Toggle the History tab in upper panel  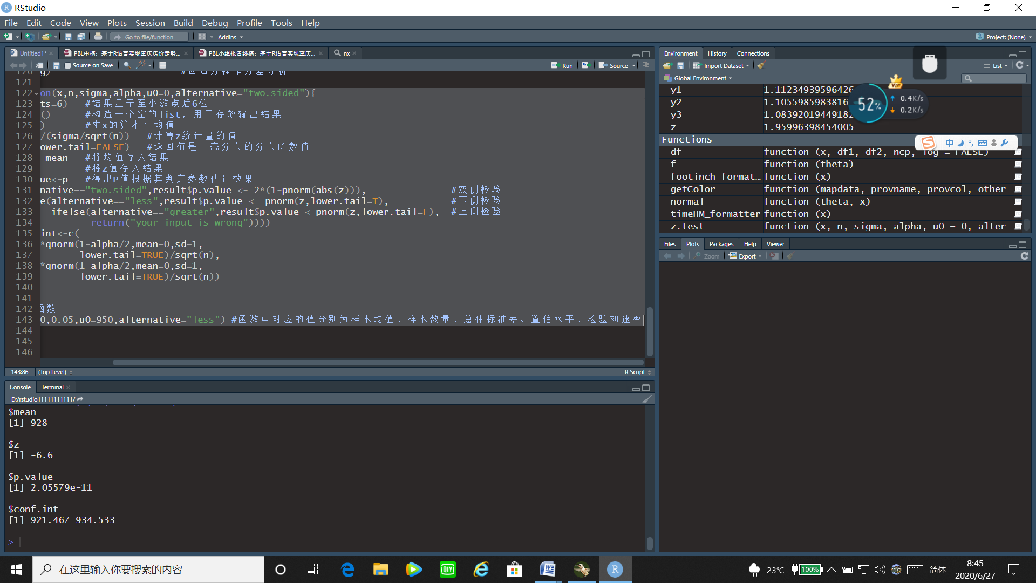[718, 53]
